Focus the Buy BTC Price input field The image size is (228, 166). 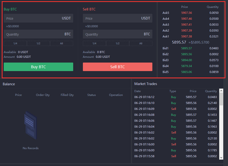coord(38,18)
